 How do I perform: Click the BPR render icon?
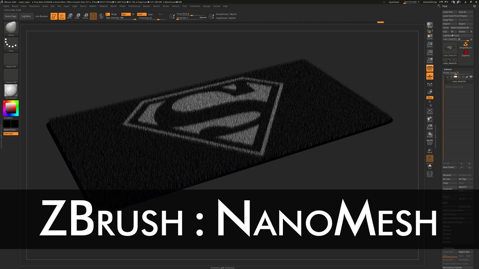[430, 25]
